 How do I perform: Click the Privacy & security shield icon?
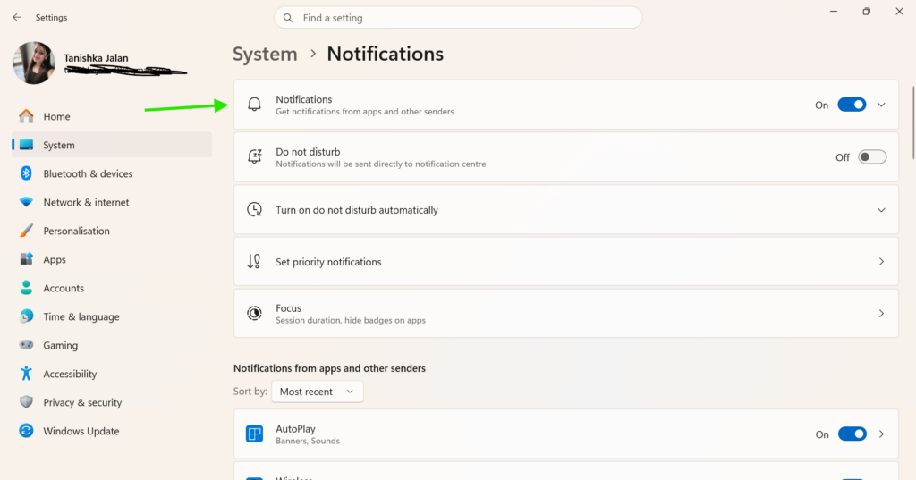click(x=26, y=402)
